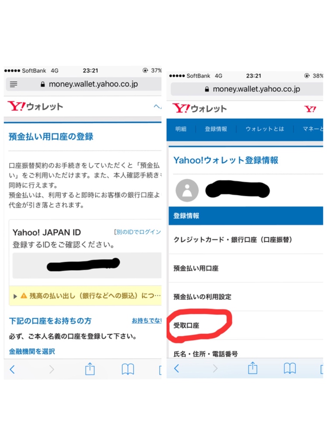The width and height of the screenshot is (327, 436).
Task: Open the ウォレットとは tab
Action: pyautogui.click(x=265, y=129)
